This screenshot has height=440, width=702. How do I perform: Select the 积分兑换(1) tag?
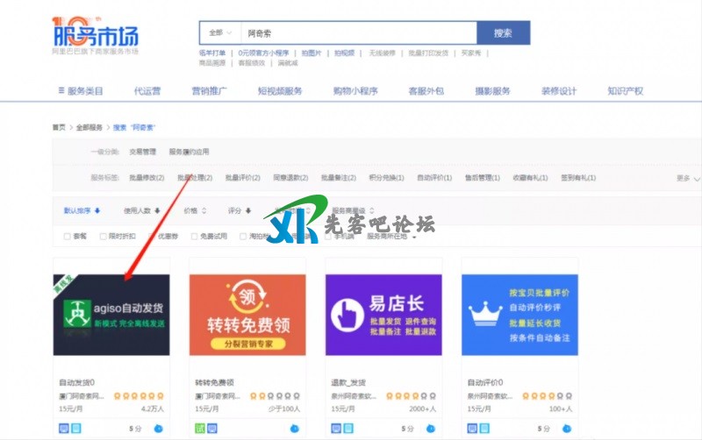click(x=386, y=178)
